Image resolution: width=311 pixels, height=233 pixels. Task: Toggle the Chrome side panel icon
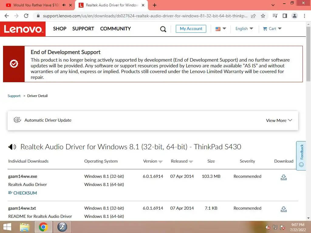[x=285, y=16]
